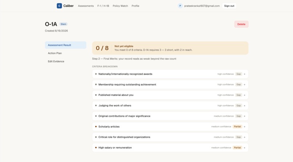This screenshot has width=293, height=162.
Task: Expand Published material about you plus
Action: tap(244, 95)
